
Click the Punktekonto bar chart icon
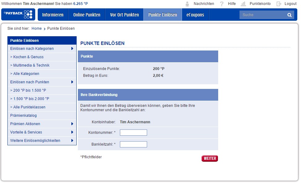[244, 4]
